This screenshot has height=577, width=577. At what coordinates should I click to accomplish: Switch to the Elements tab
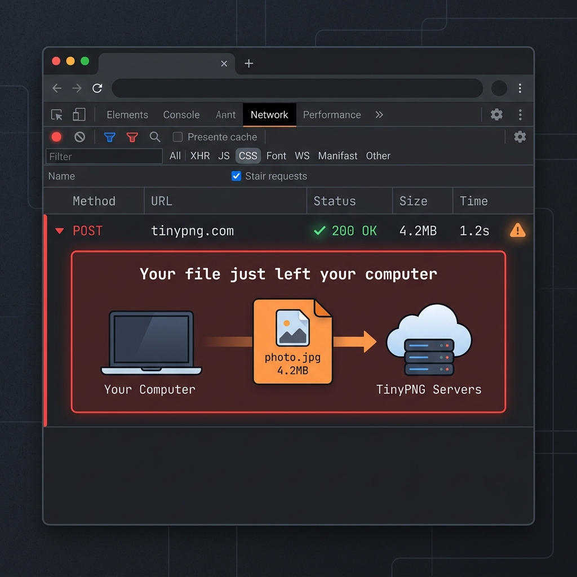coord(127,115)
